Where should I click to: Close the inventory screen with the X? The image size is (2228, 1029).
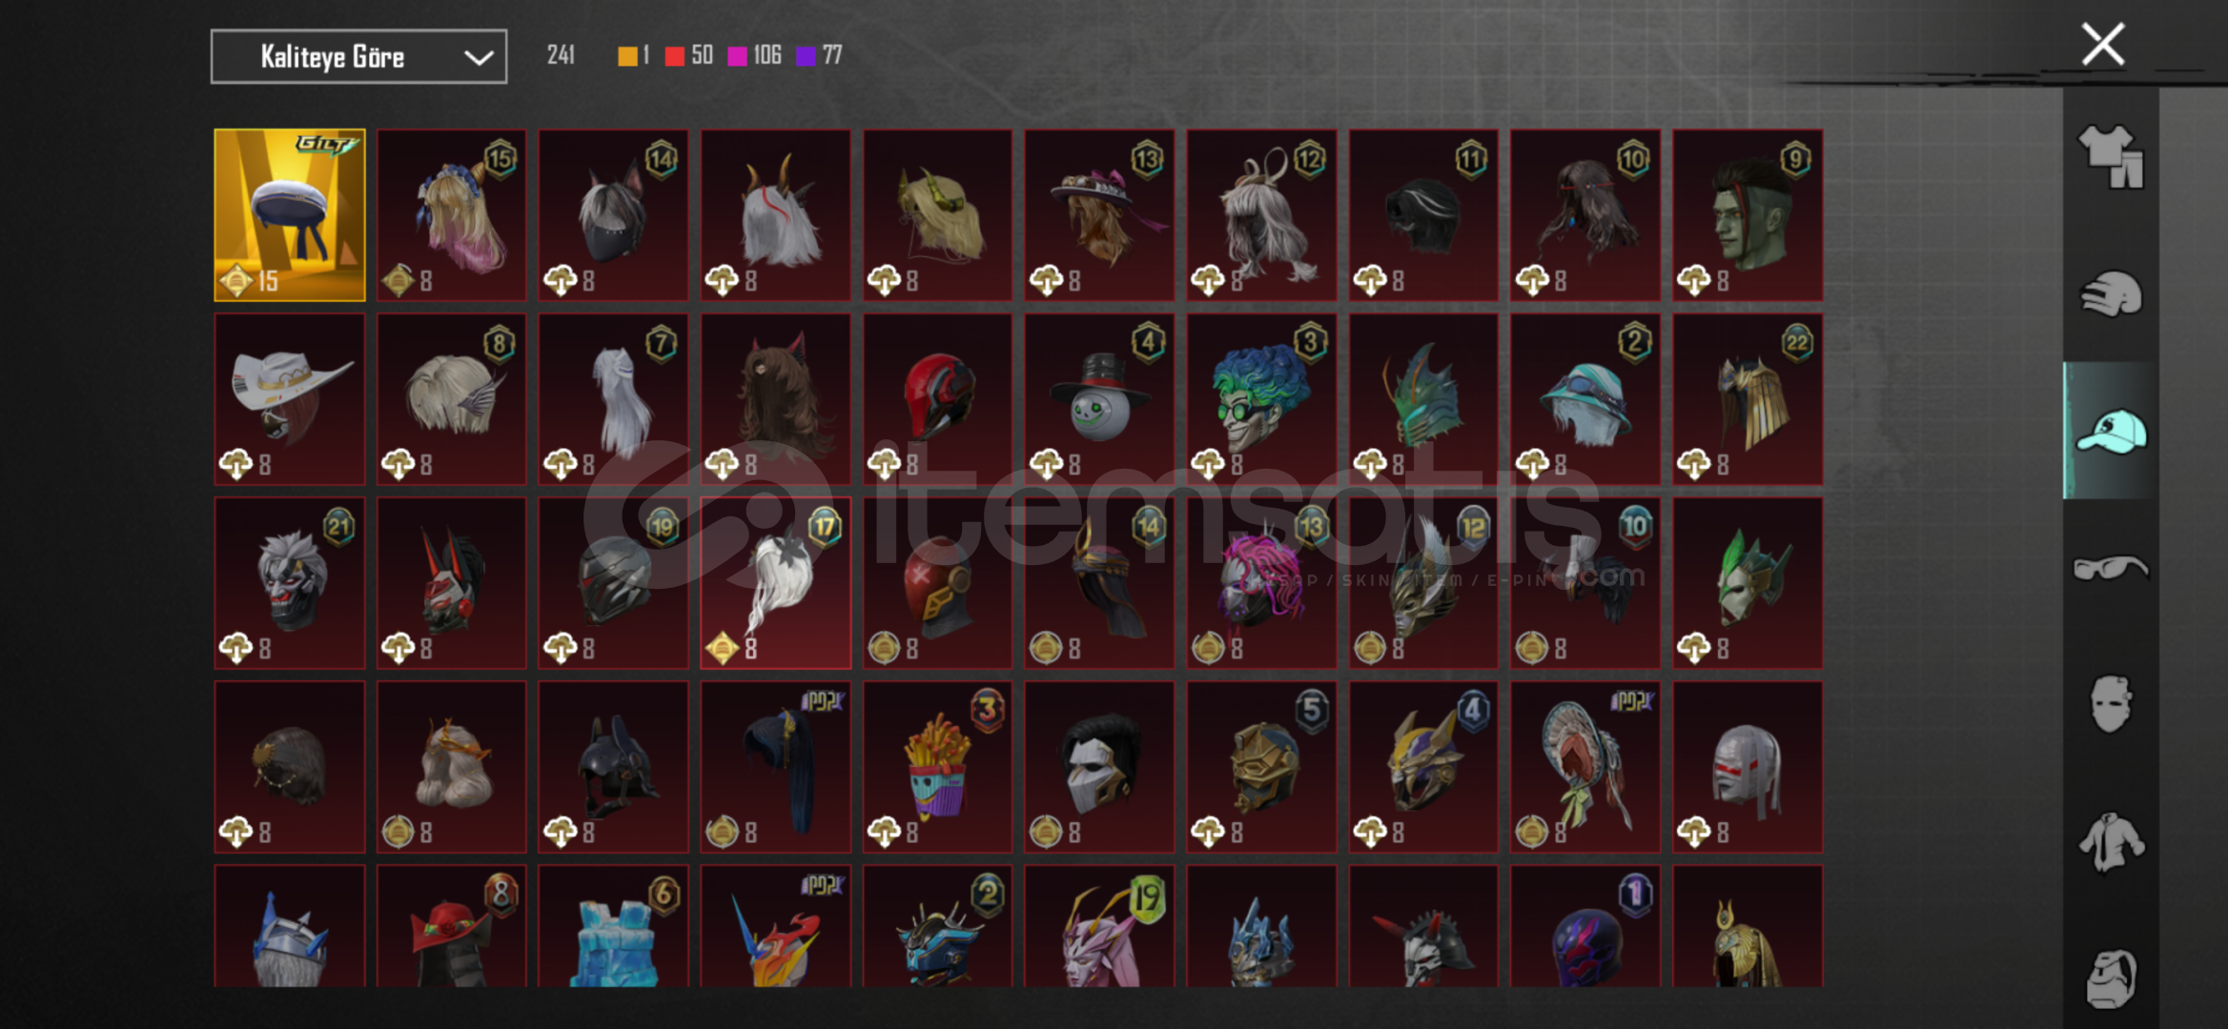click(2103, 44)
